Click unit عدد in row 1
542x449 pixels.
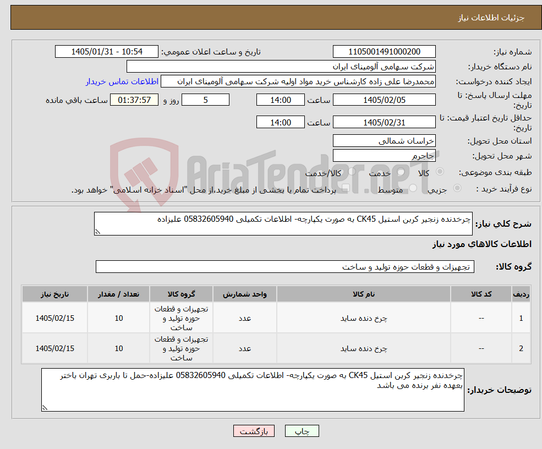(245, 318)
